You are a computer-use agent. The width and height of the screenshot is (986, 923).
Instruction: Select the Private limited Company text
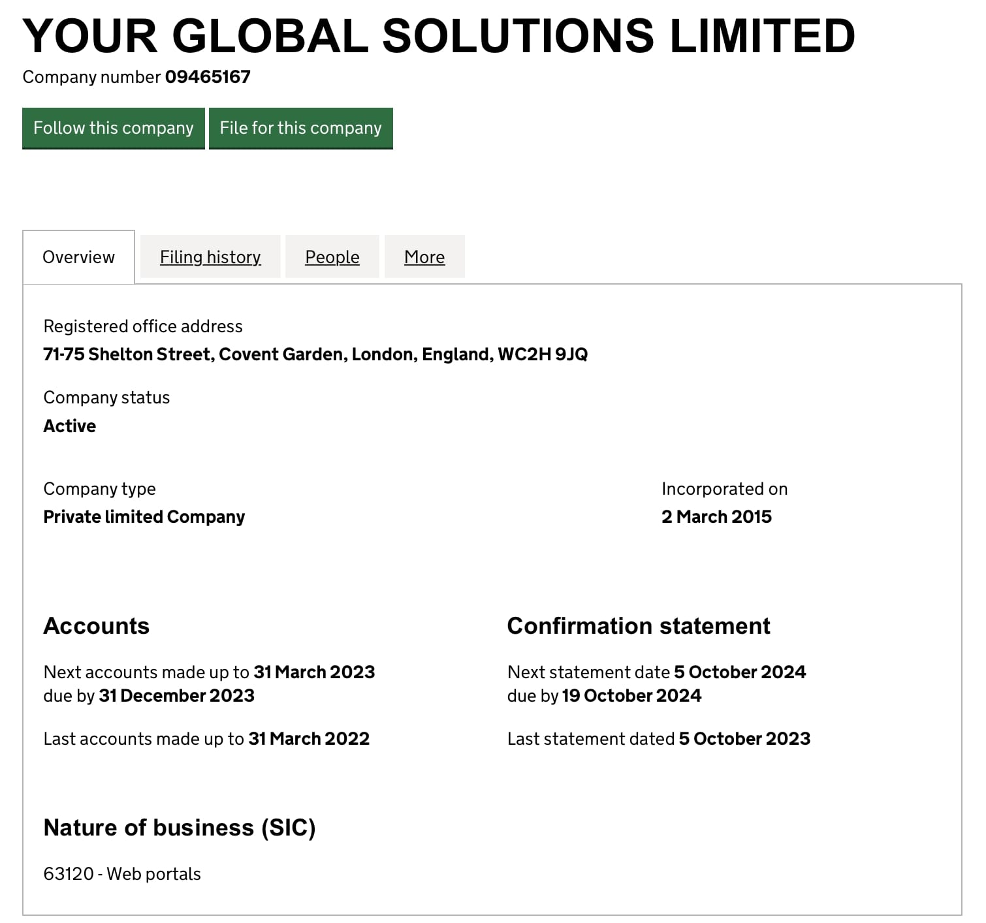(x=144, y=517)
